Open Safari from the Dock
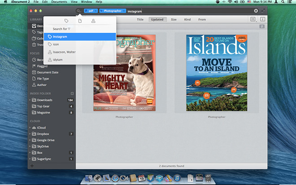Viewport: 296px width, 185px height. pyautogui.click(x=115, y=178)
